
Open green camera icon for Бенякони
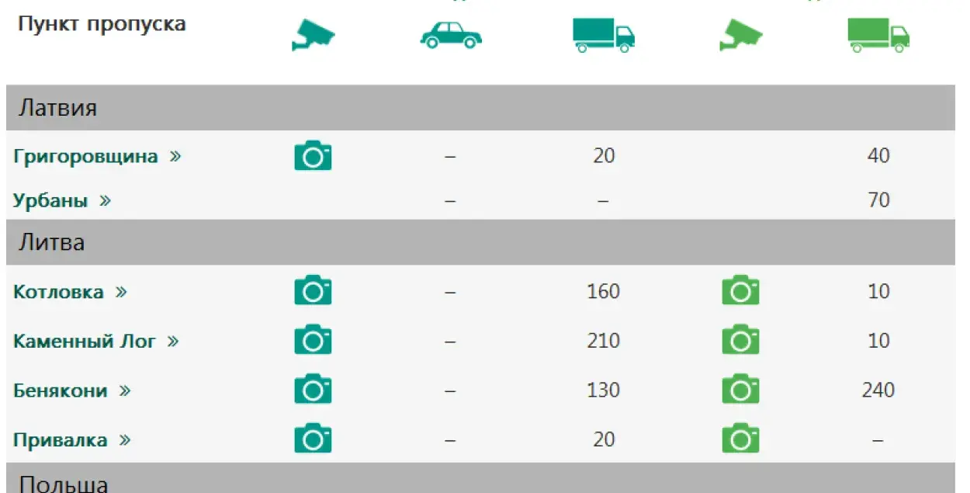click(740, 389)
